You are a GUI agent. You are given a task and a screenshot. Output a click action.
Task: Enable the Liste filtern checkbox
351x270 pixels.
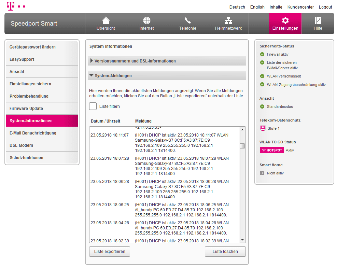(x=93, y=106)
